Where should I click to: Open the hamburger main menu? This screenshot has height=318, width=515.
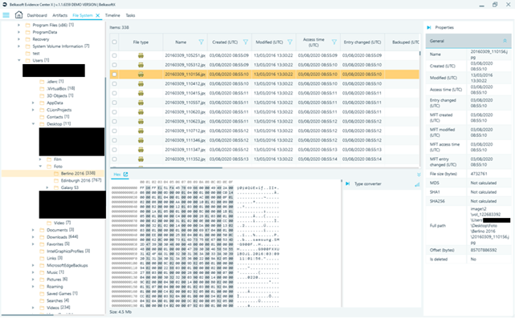coord(6,15)
